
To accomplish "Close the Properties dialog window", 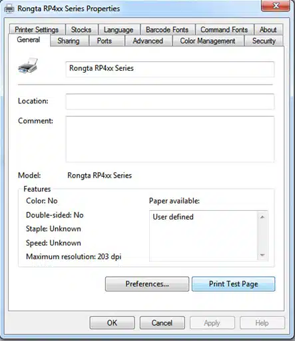I will click(276, 6).
